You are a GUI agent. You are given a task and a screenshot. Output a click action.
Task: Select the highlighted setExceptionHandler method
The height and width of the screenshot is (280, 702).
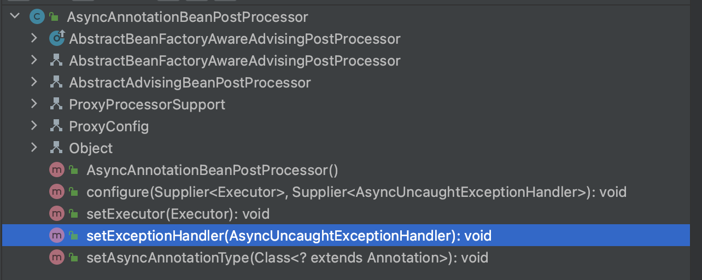coord(289,236)
